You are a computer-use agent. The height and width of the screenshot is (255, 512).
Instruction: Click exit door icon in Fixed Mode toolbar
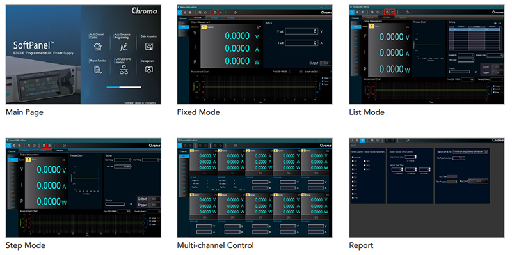tap(236, 12)
